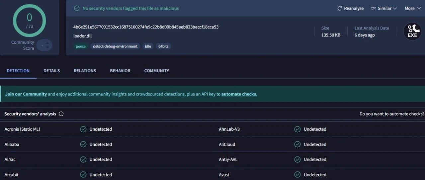
Task: Click the green check icon in the no-vendors-flagged banner
Action: [x=77, y=8]
